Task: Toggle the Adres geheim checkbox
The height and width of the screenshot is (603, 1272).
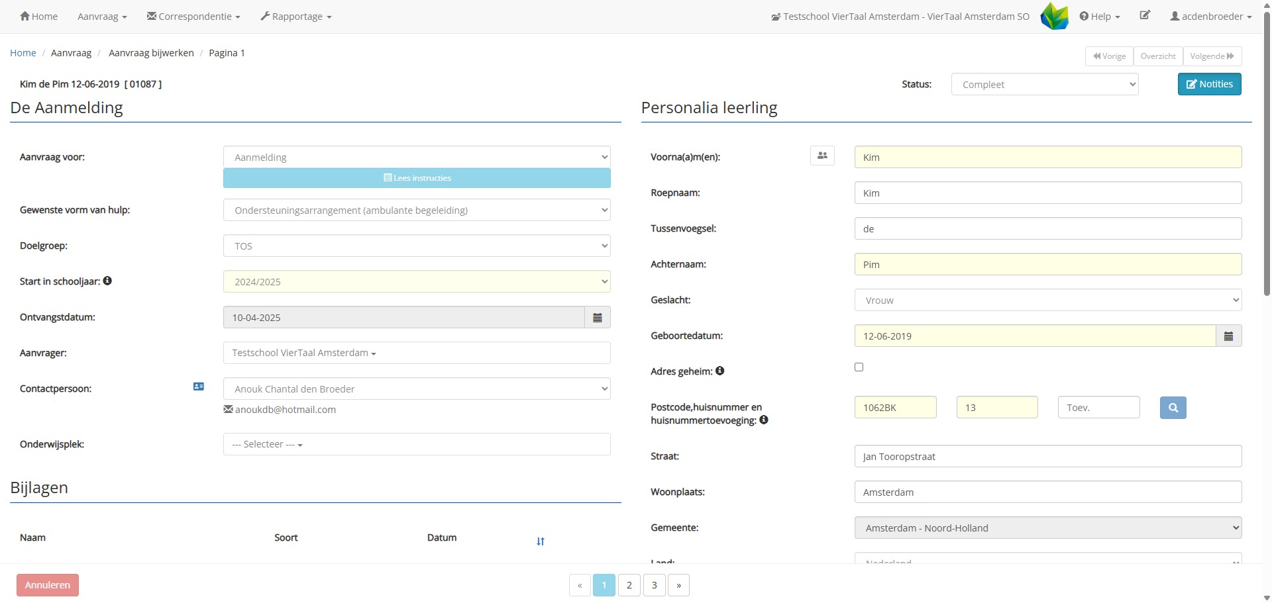Action: (859, 367)
